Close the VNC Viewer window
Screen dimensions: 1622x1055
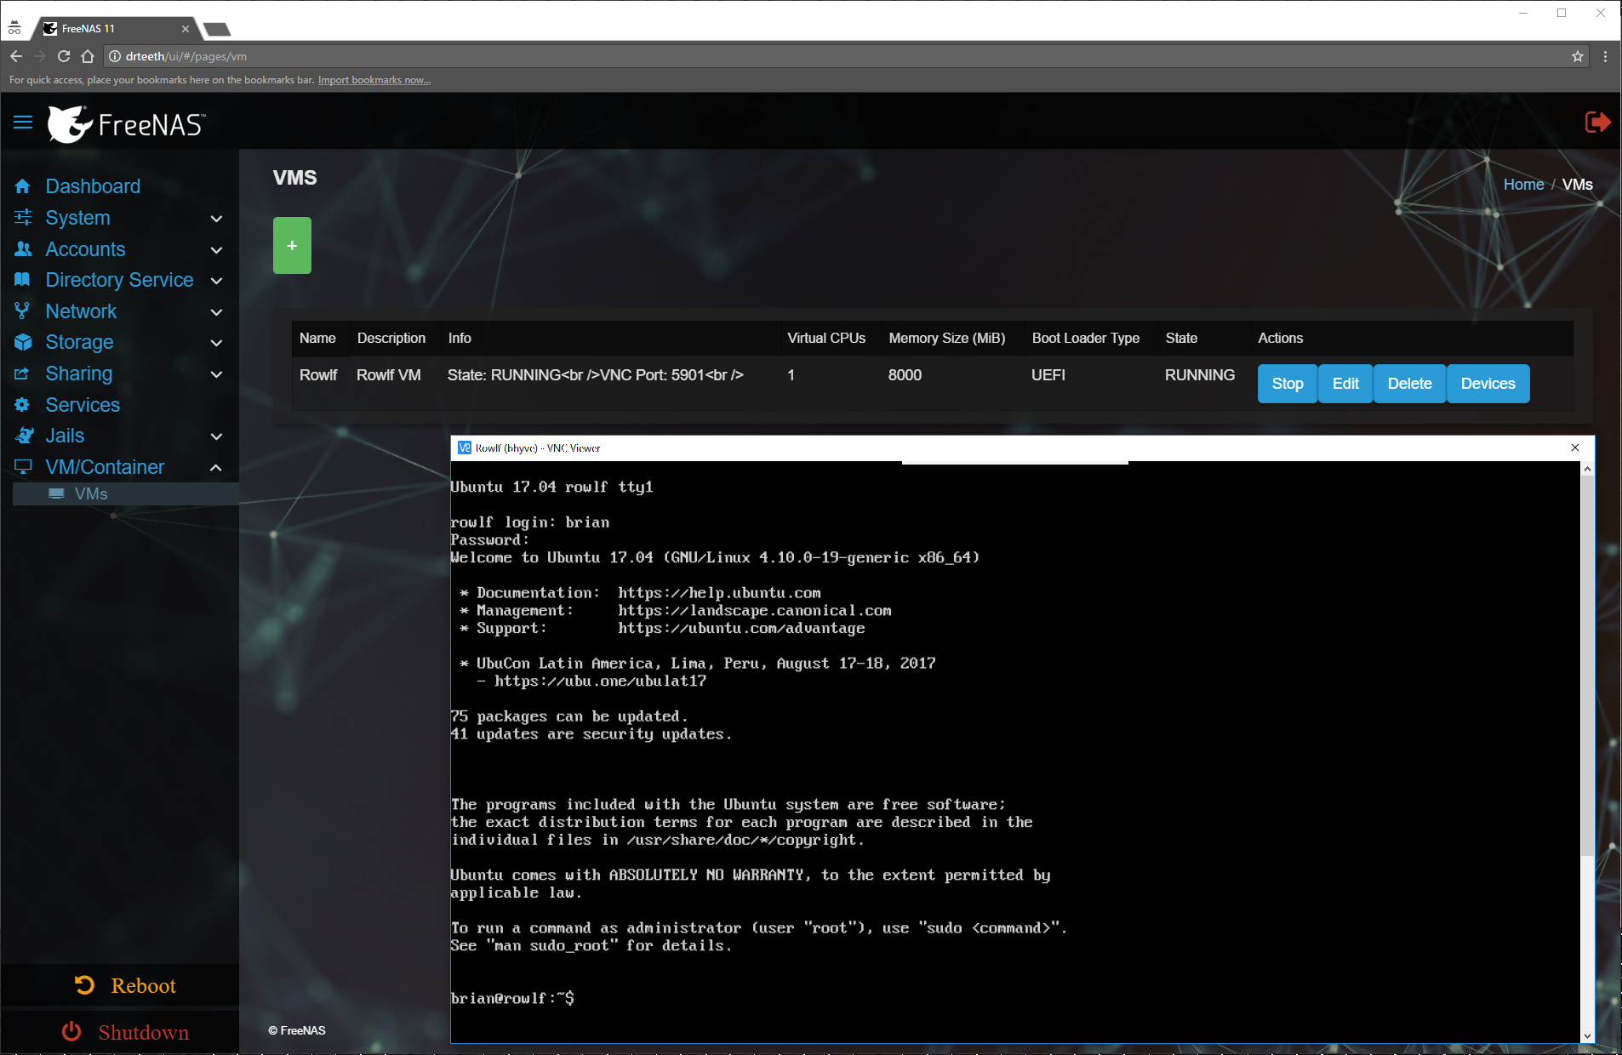(1575, 448)
